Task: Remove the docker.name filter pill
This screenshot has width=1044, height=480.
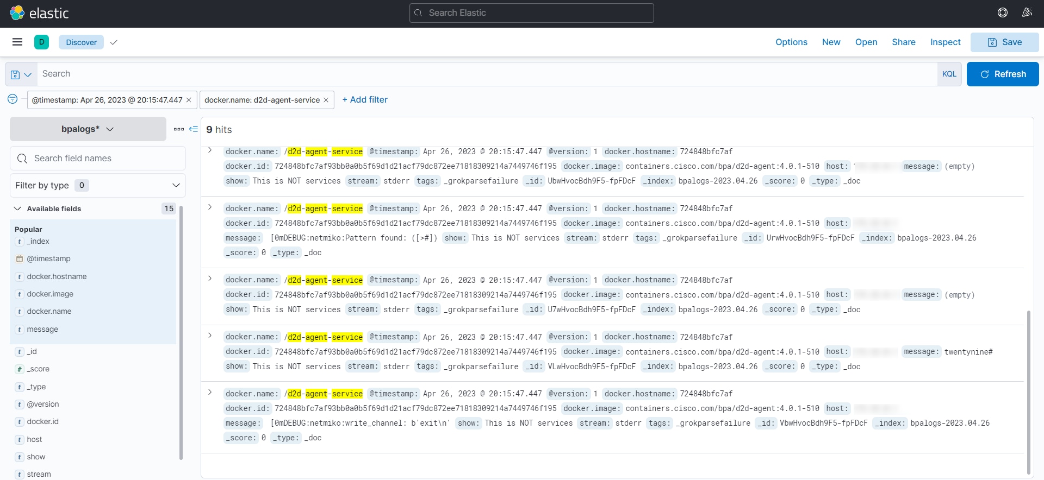Action: coord(326,100)
